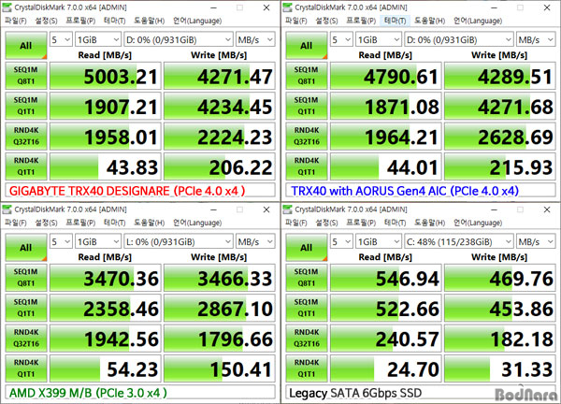Open 1GiB size dropdown in AORUS Gen4 AIC window
The image size is (561, 404).
[x=379, y=39]
